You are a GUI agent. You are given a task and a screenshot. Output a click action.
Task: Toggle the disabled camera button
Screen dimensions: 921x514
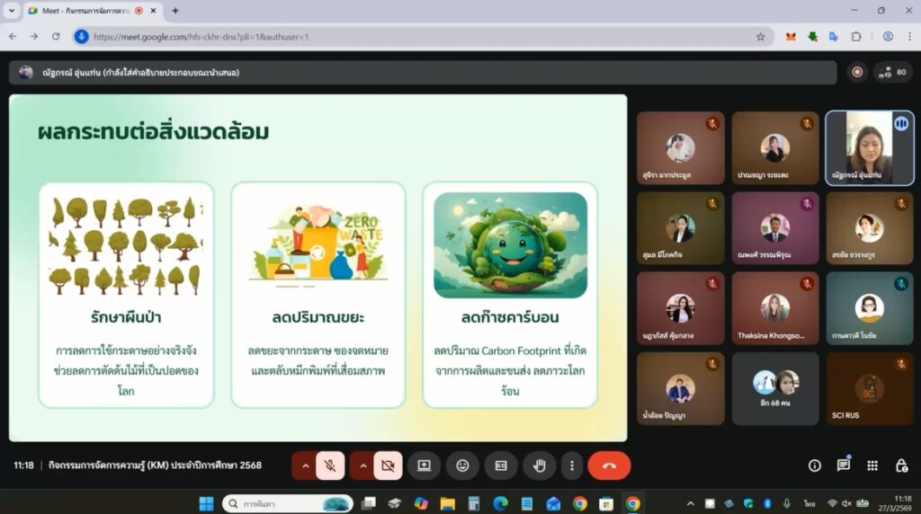[388, 465]
